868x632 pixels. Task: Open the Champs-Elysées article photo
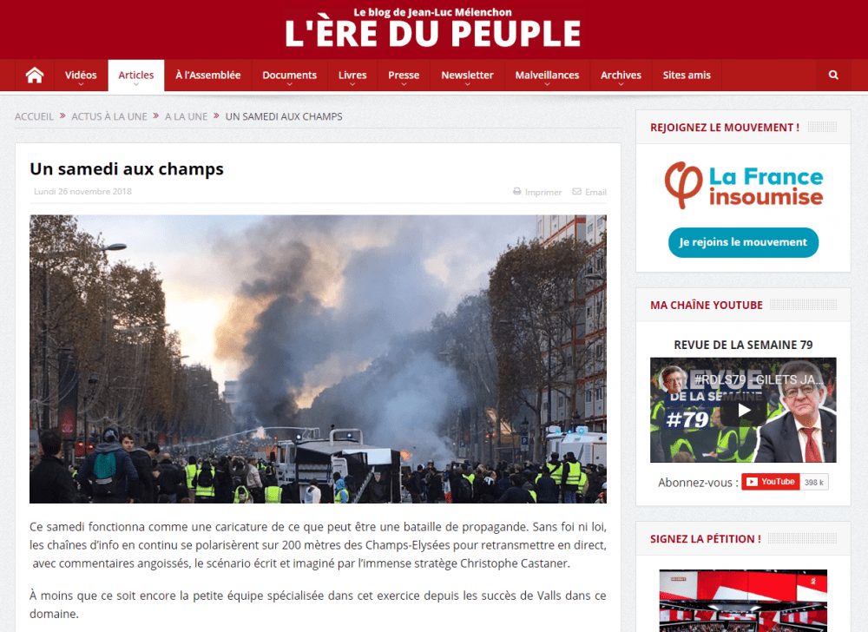(319, 359)
